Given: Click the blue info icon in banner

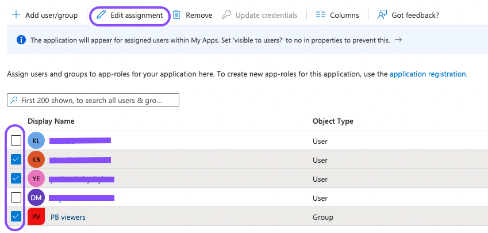Looking at the screenshot, I should [x=21, y=40].
